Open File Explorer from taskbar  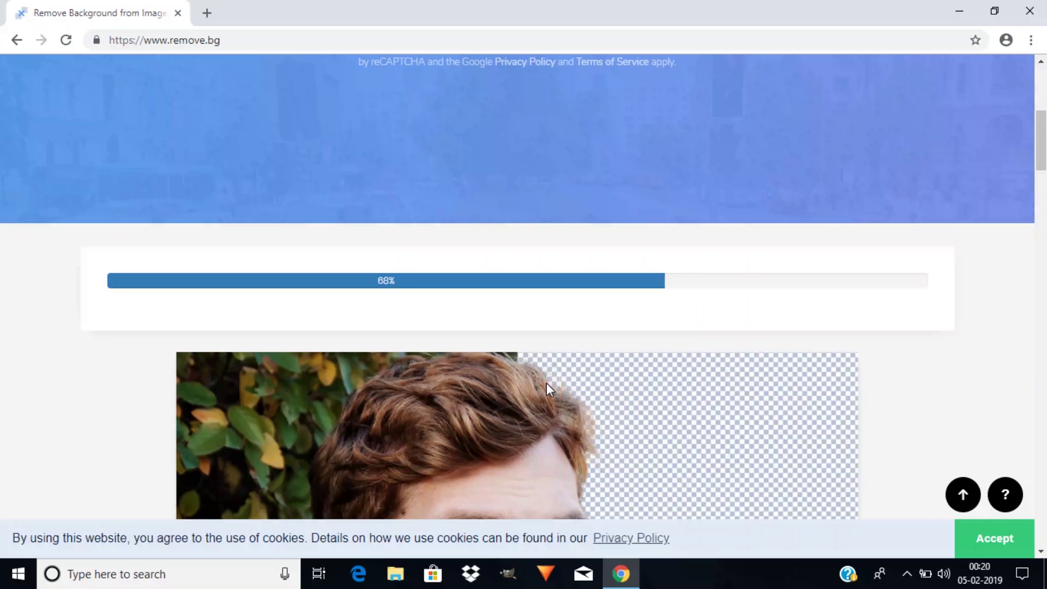point(395,574)
